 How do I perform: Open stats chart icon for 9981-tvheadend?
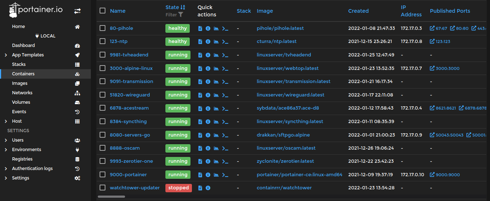(216, 55)
